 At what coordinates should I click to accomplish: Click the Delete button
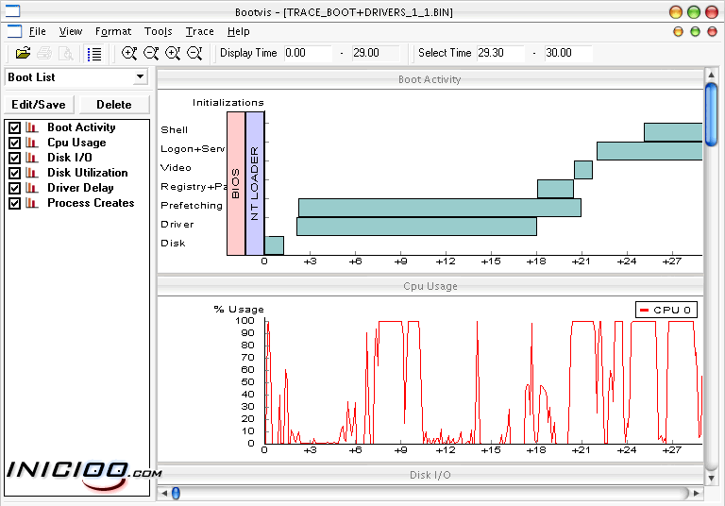pyautogui.click(x=114, y=105)
